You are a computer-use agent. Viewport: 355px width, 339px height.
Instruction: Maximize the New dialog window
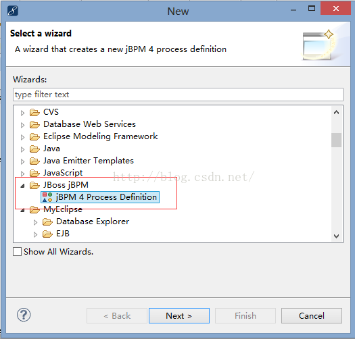(x=312, y=9)
